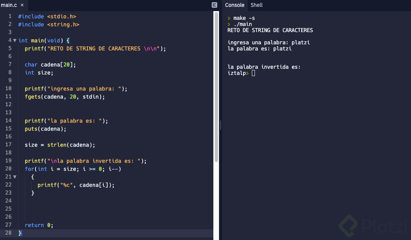
Task: Click 'la palabra es: platzi' console output
Action: 259,49
